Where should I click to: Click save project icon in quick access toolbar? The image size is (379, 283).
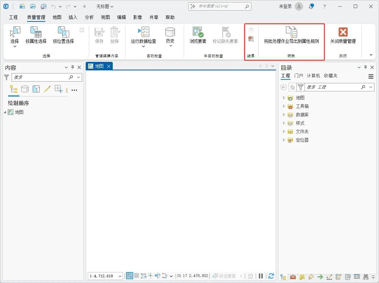click(44, 7)
